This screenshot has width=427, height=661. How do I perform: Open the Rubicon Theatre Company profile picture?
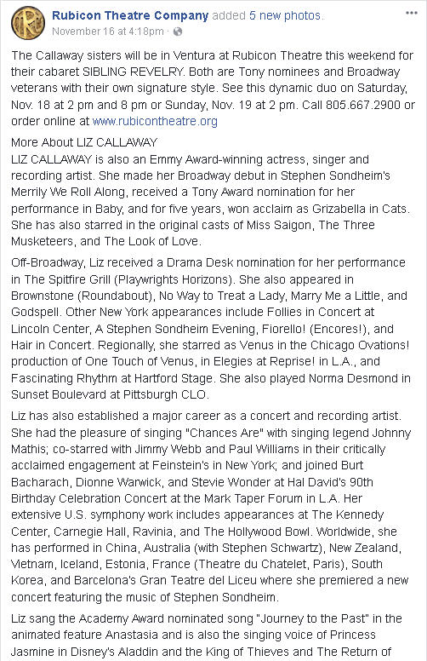[28, 23]
